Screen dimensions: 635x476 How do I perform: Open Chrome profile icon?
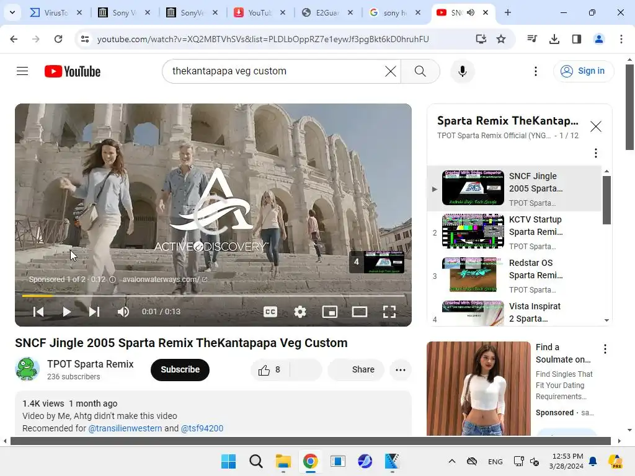click(x=599, y=39)
